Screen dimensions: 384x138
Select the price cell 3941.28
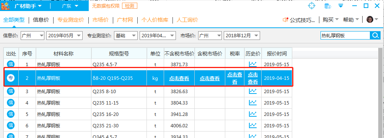pos(179,114)
